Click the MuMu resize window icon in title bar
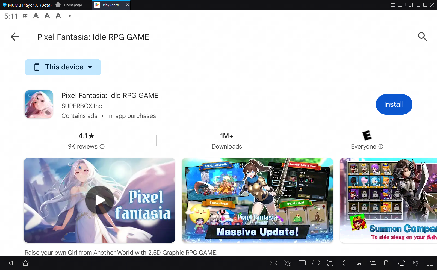 point(411,5)
